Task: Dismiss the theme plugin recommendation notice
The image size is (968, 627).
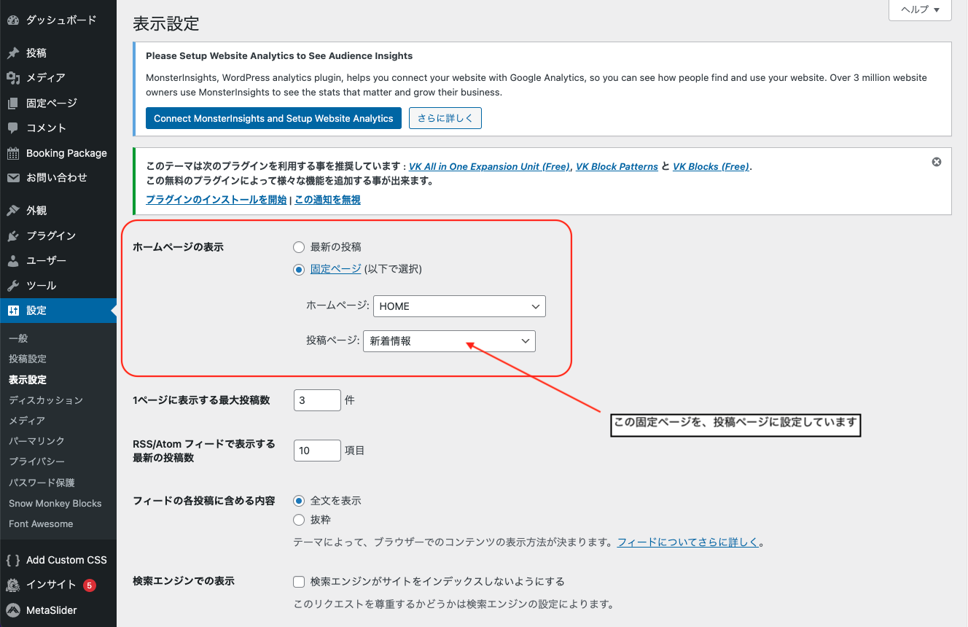Action: pyautogui.click(x=937, y=162)
